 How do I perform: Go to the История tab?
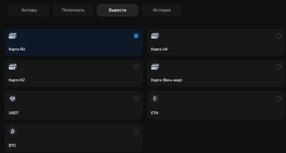tap(162, 10)
